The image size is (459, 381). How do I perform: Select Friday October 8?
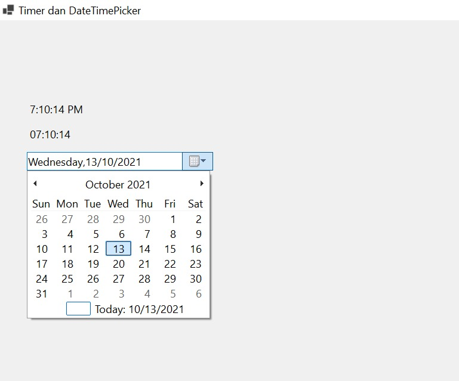click(x=173, y=234)
